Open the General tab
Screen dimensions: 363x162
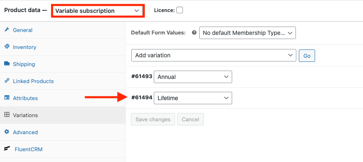63,30
